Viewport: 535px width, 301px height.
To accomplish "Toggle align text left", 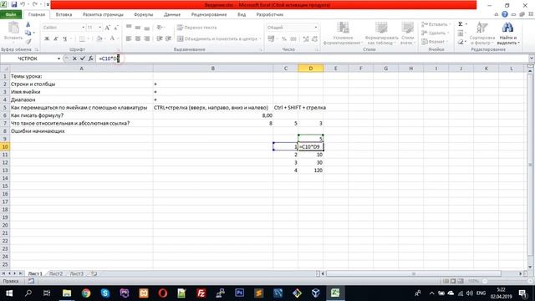I will (129, 38).
